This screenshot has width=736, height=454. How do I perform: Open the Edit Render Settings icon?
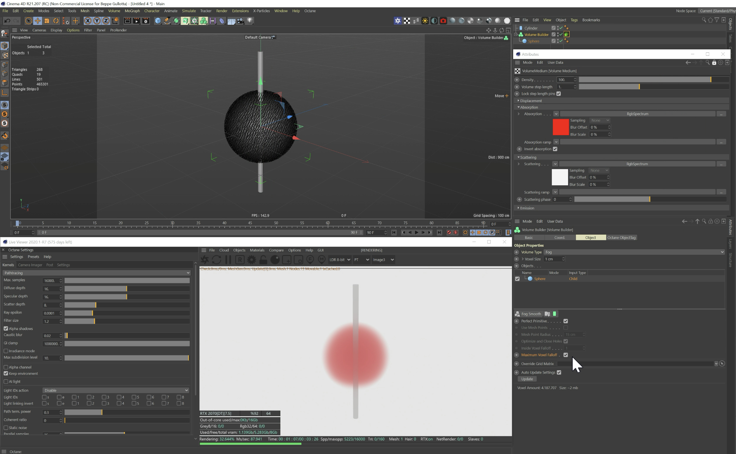pyautogui.click(x=146, y=21)
